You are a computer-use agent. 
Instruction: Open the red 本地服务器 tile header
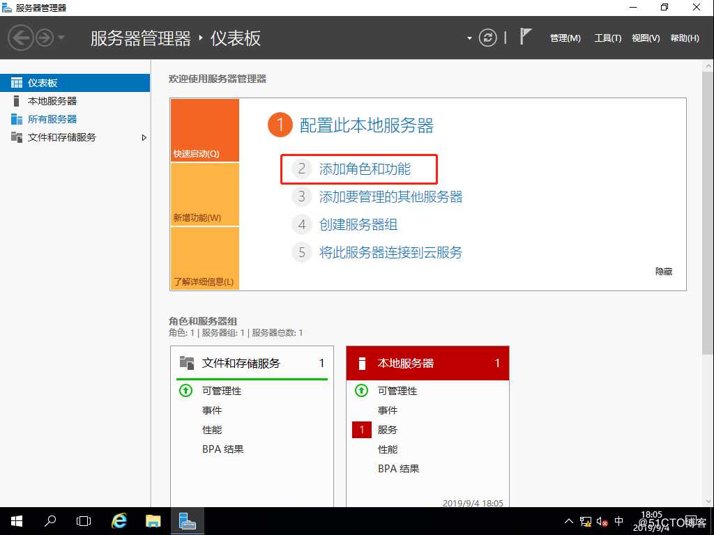(427, 363)
